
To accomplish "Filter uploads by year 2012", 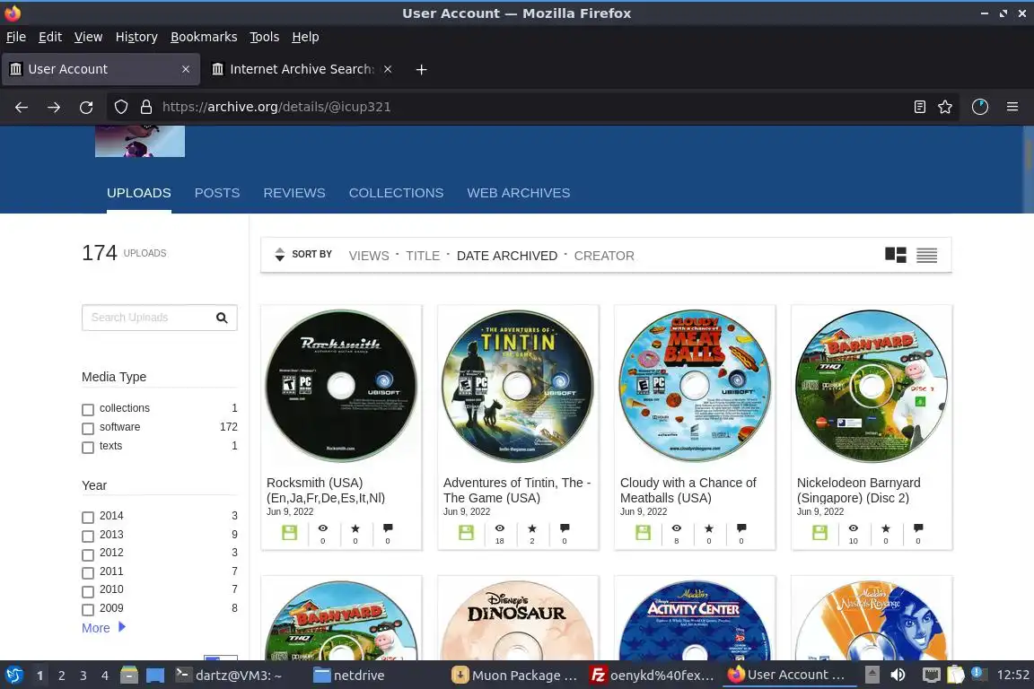I will coord(88,554).
